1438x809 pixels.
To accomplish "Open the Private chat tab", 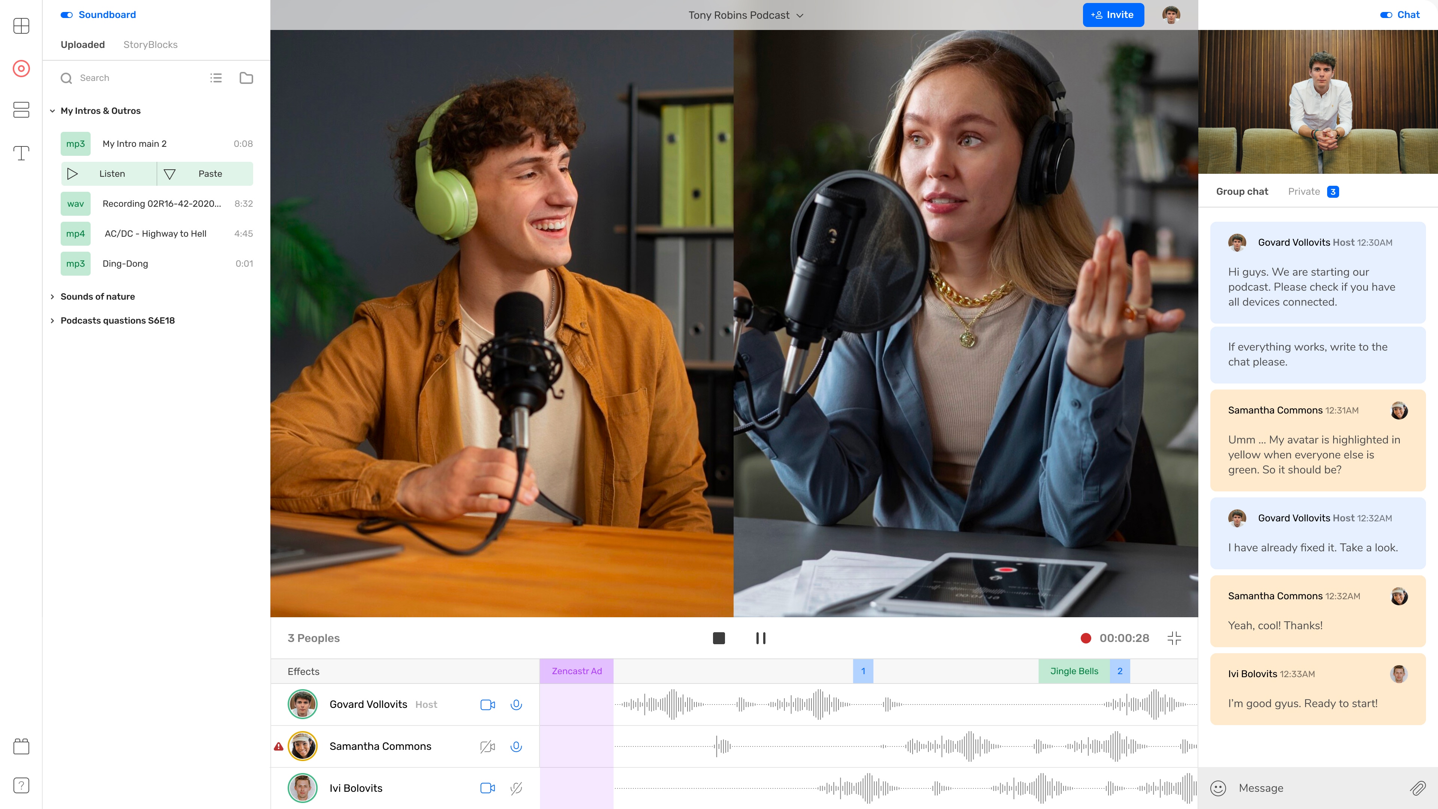I will (1304, 191).
